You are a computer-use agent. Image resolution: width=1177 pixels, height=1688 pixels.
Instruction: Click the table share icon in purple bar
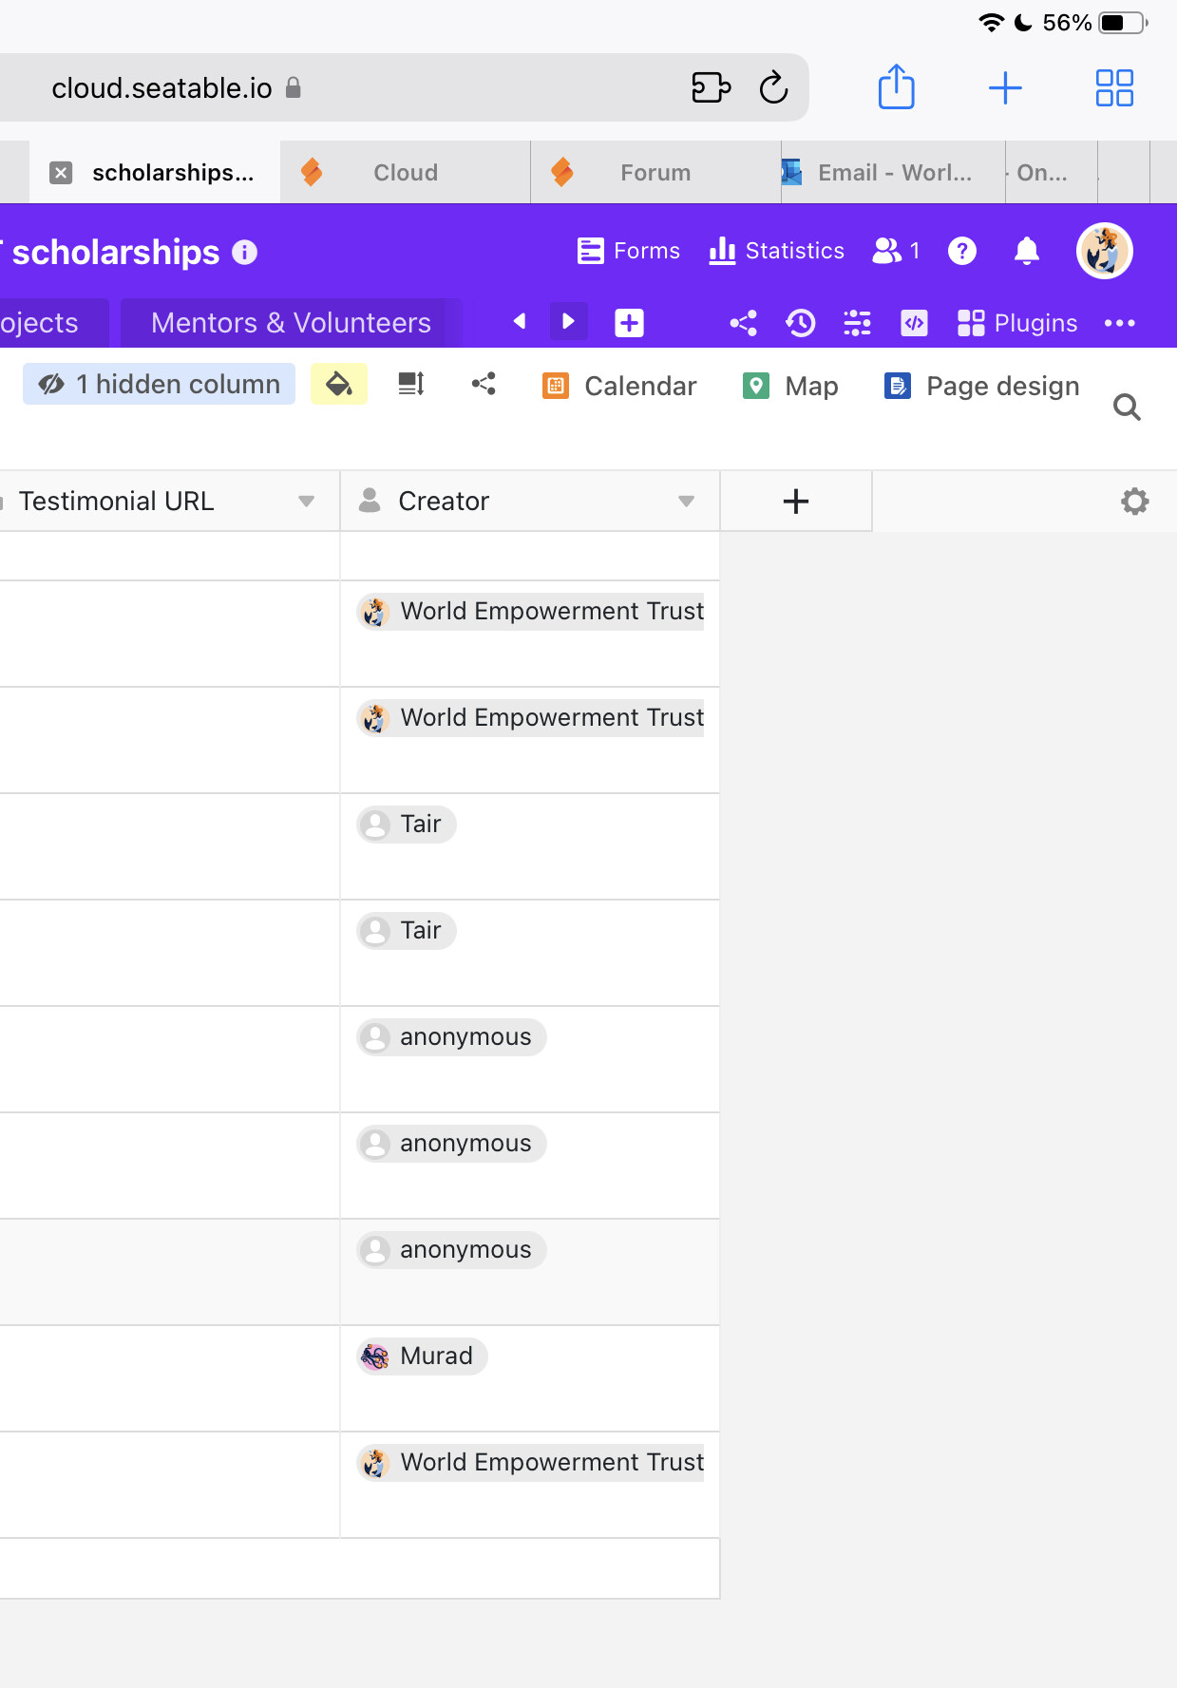tap(743, 323)
